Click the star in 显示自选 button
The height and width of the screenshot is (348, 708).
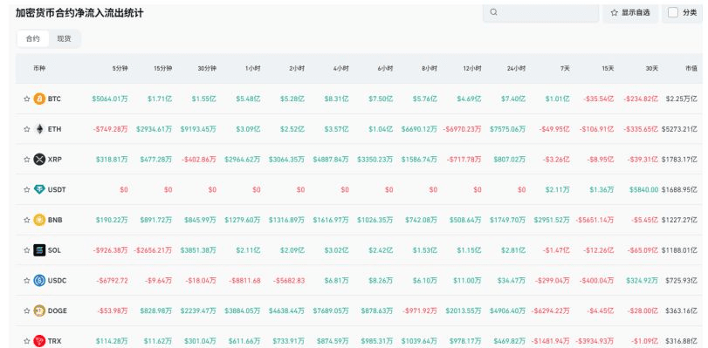(614, 12)
